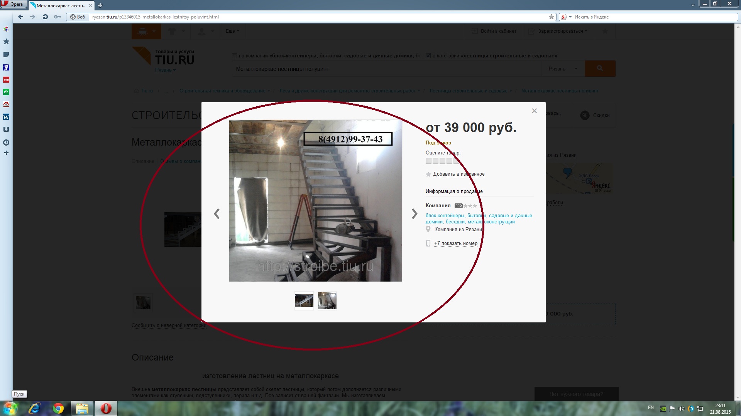Reload the current page

coord(45,17)
